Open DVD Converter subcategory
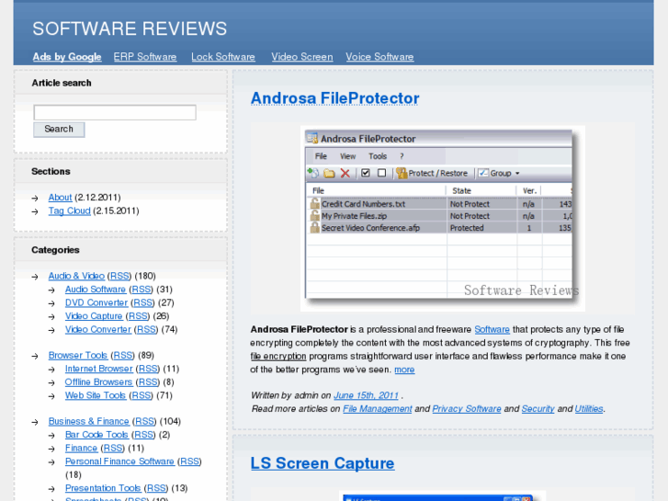The image size is (668, 501). tap(96, 302)
